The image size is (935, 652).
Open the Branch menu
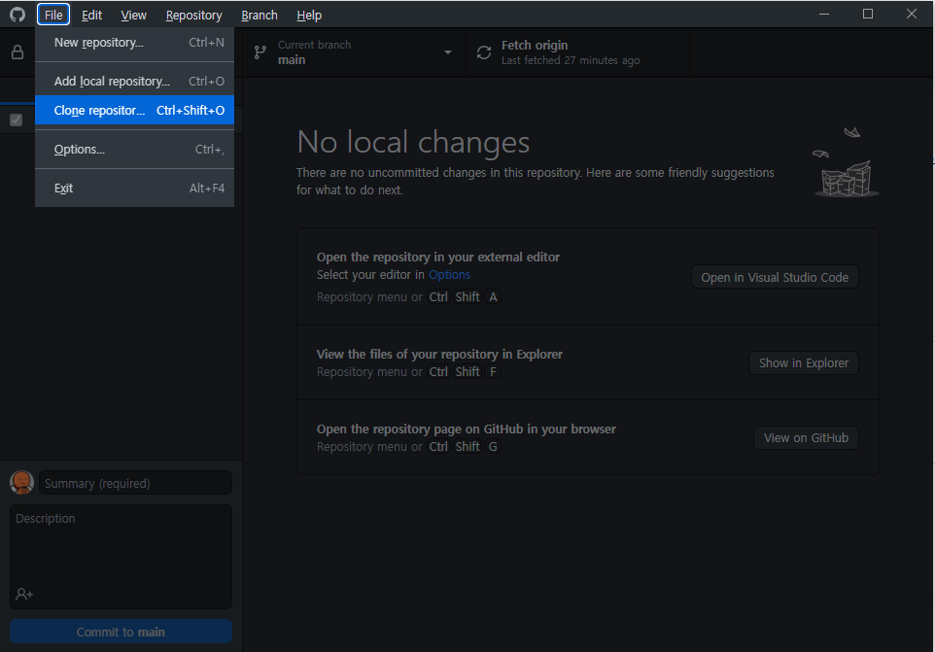260,15
